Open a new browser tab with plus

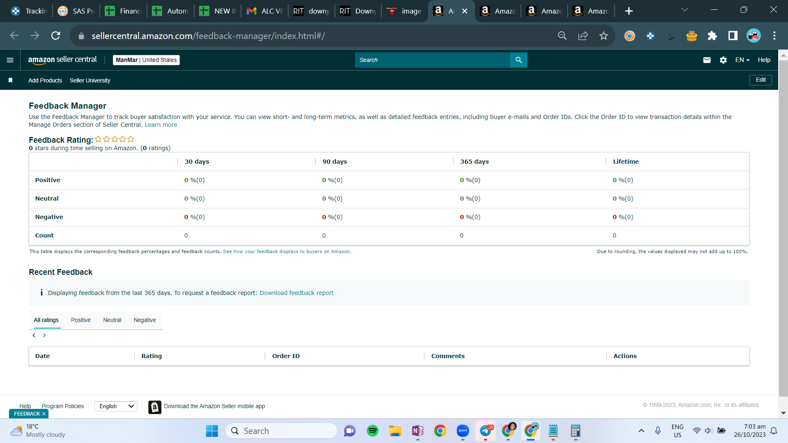point(629,11)
